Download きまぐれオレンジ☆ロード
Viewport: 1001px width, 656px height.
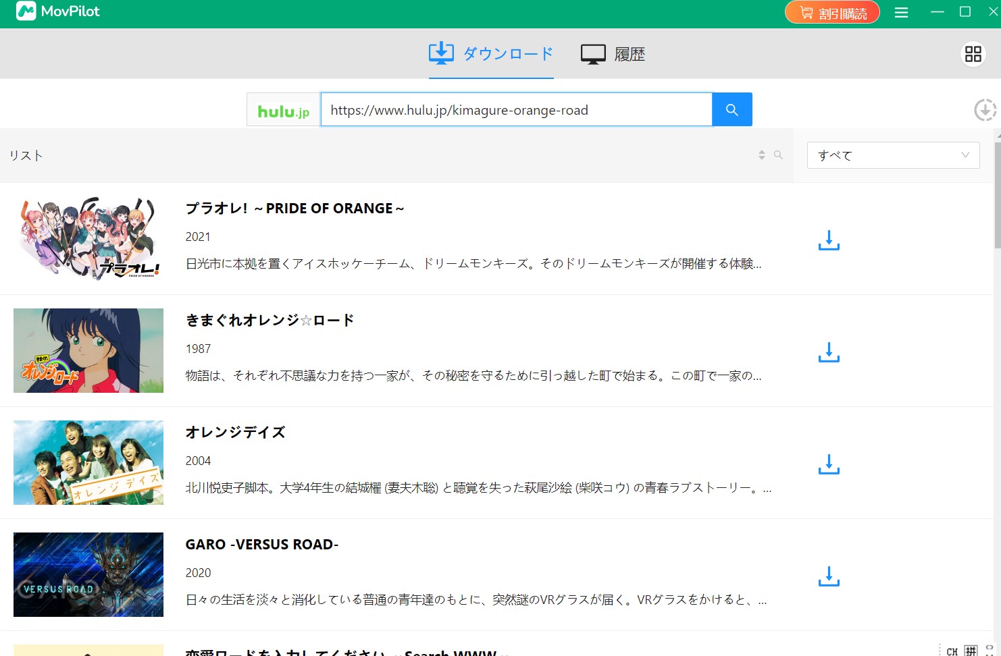(829, 352)
